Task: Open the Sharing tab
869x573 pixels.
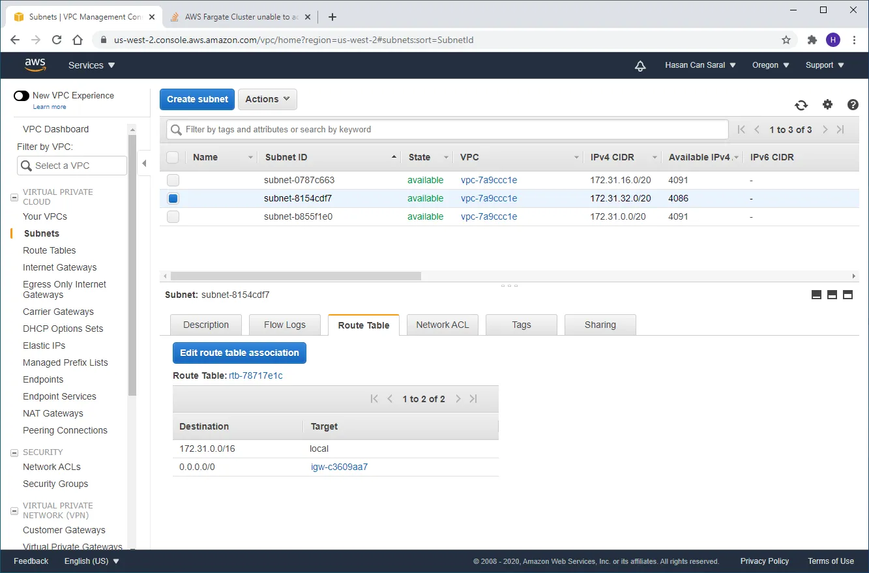Action: [600, 325]
